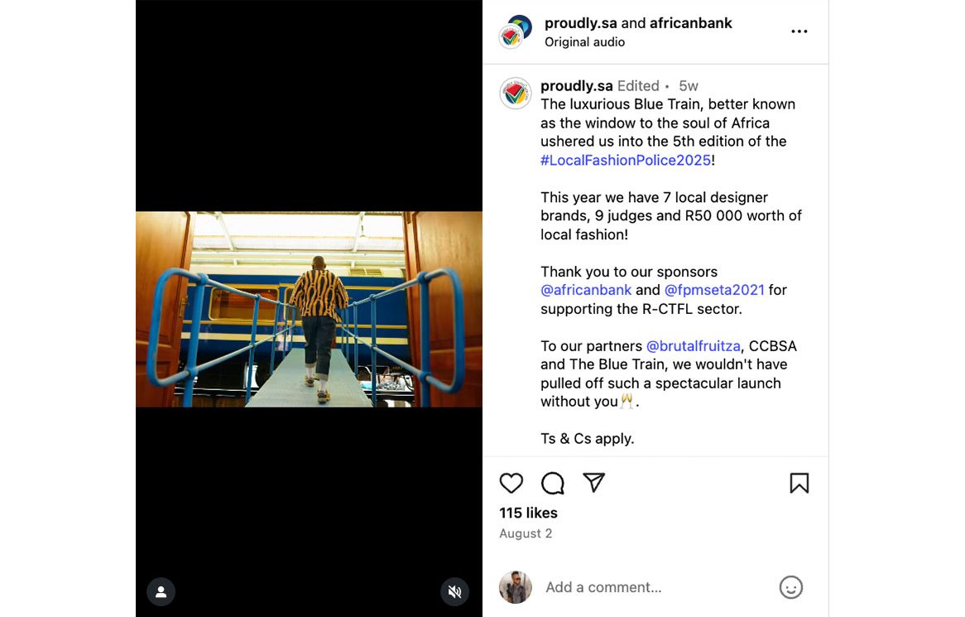Viewport: 965px width, 617px height.
Task: Open the three-dot more options menu
Action: point(799,31)
